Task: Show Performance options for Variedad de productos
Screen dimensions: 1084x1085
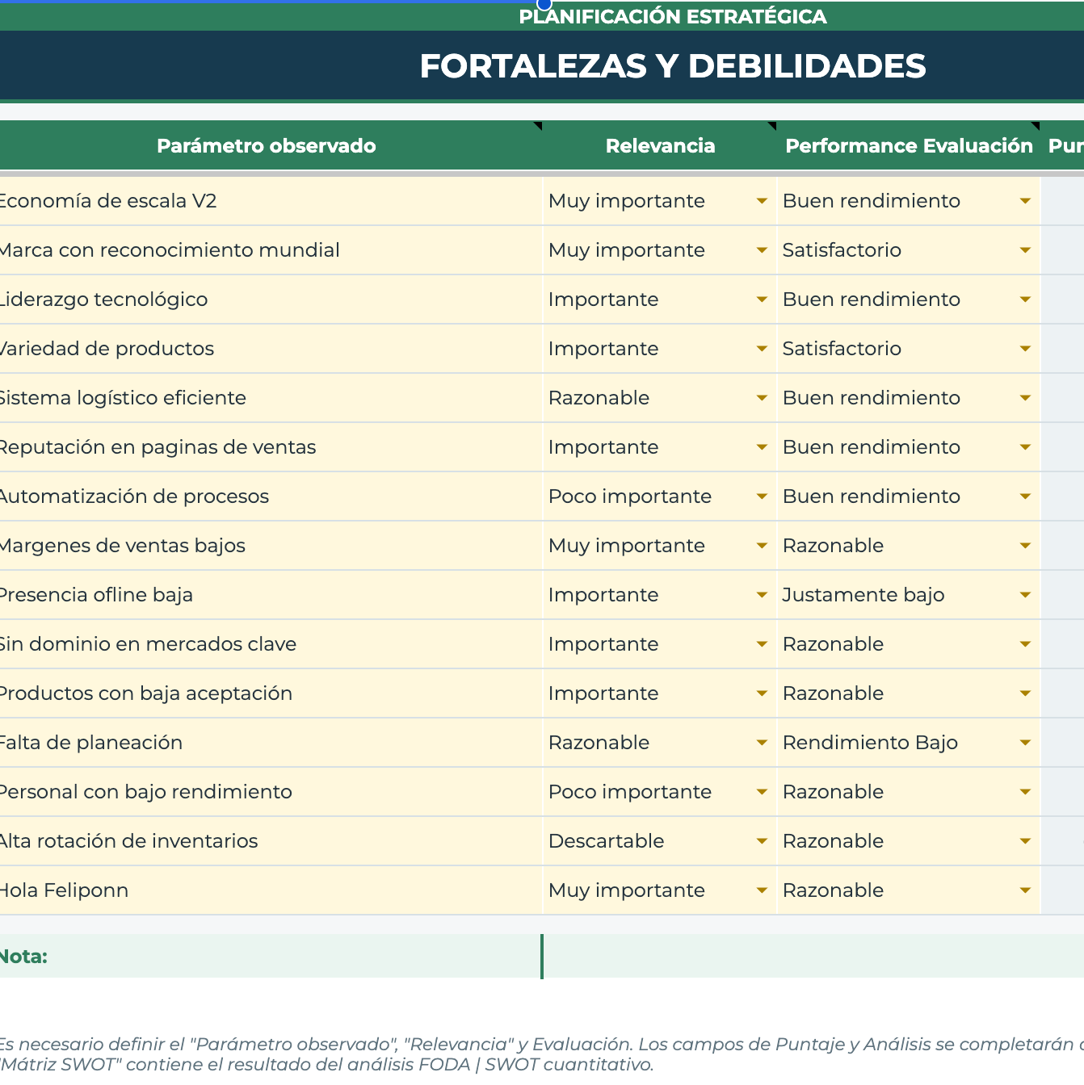Action: pyautogui.click(x=1025, y=349)
